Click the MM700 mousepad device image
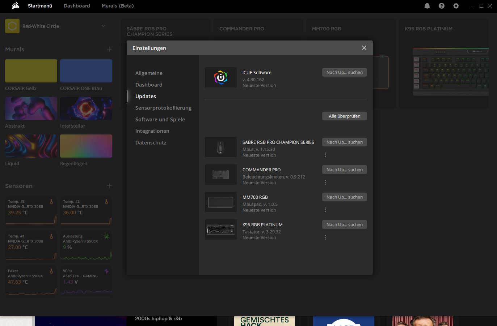Viewport: 497px width, 326px height. click(x=221, y=202)
